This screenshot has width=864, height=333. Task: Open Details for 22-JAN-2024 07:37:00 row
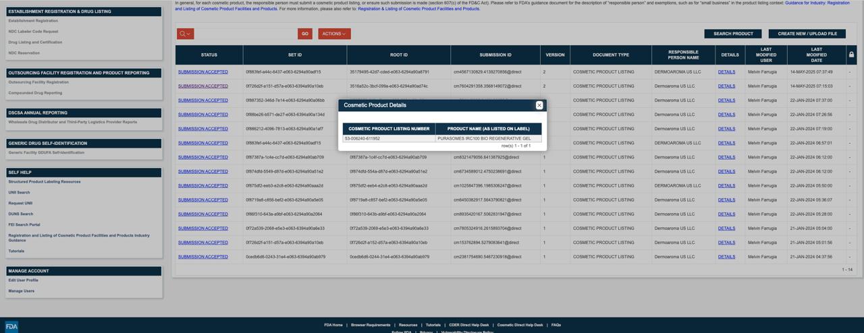(726, 100)
